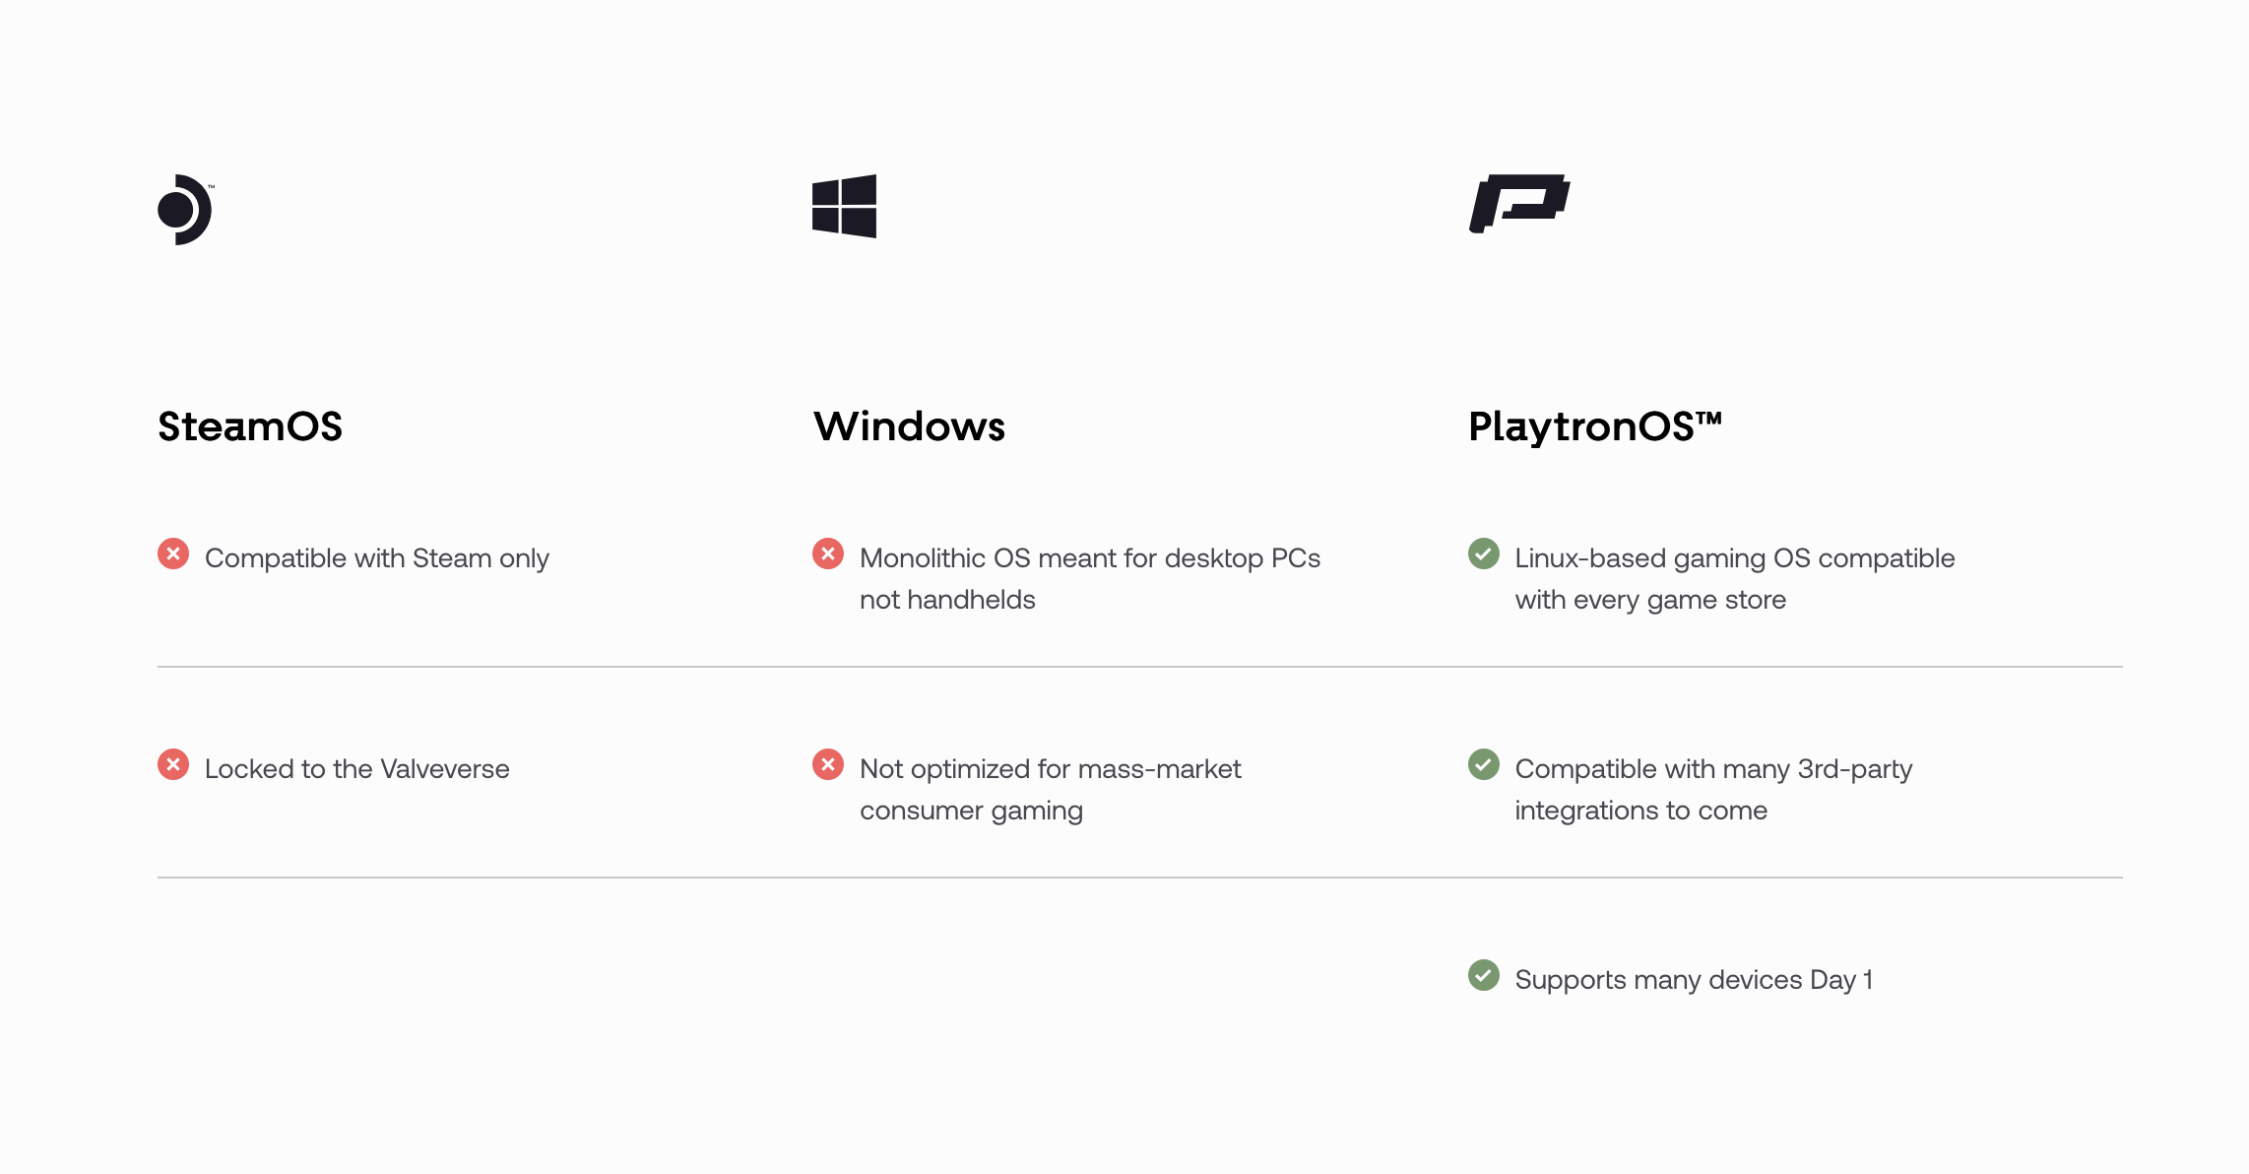This screenshot has width=2249, height=1174.
Task: Click Not optimized for mass-market consumer gaming
Action: click(x=1050, y=789)
